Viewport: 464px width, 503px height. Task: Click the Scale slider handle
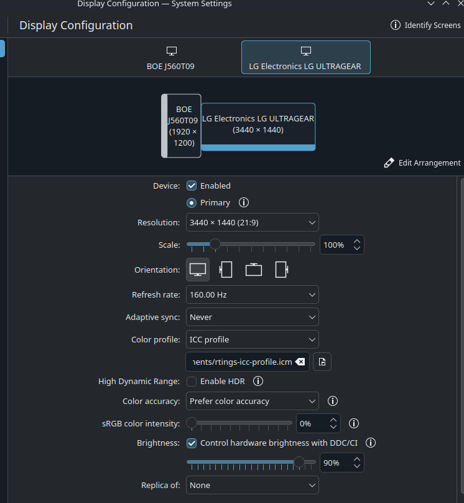click(215, 244)
